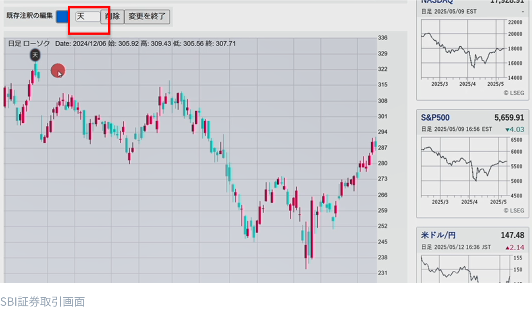
Task: Click the blue annotation color swatch
Action: click(62, 16)
